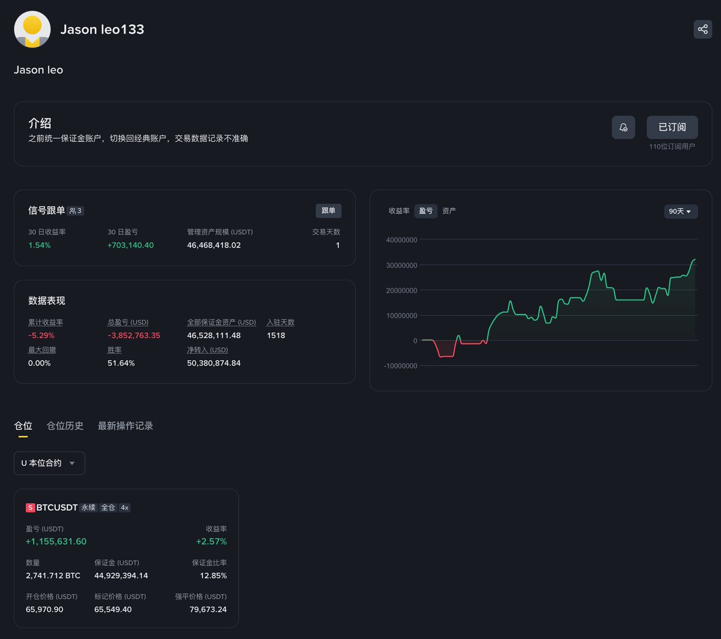The width and height of the screenshot is (721, 639).
Task: Click the notification bell icon
Action: 623,127
